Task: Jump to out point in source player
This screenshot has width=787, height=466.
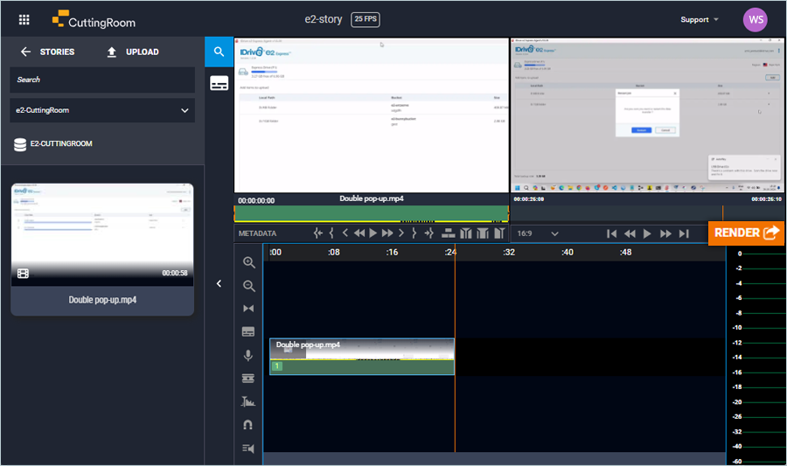Action: click(428, 233)
